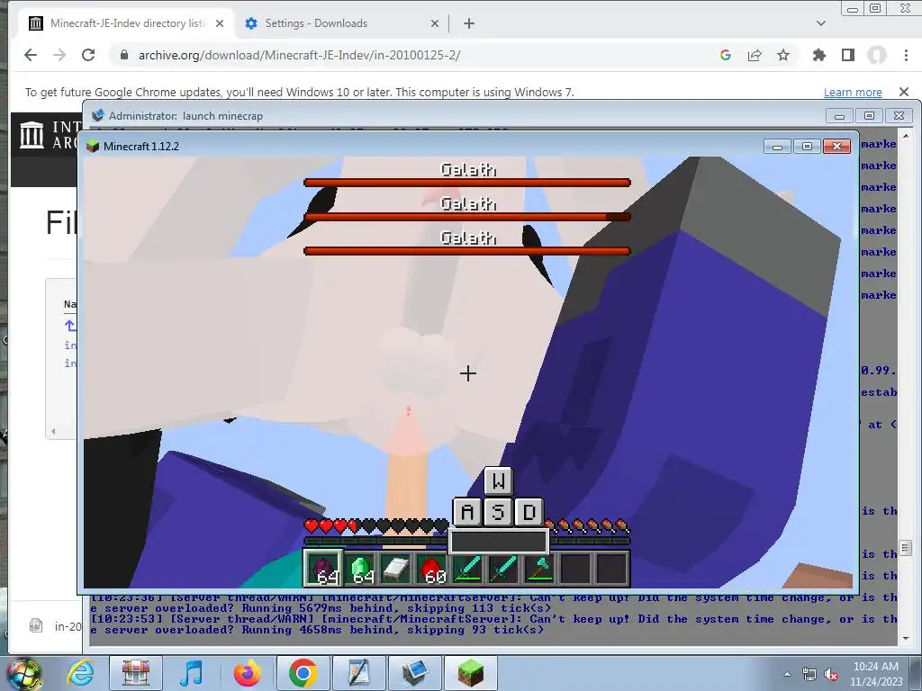Viewport: 922px width, 691px height.
Task: Toggle Chrome side panel
Action: point(847,55)
